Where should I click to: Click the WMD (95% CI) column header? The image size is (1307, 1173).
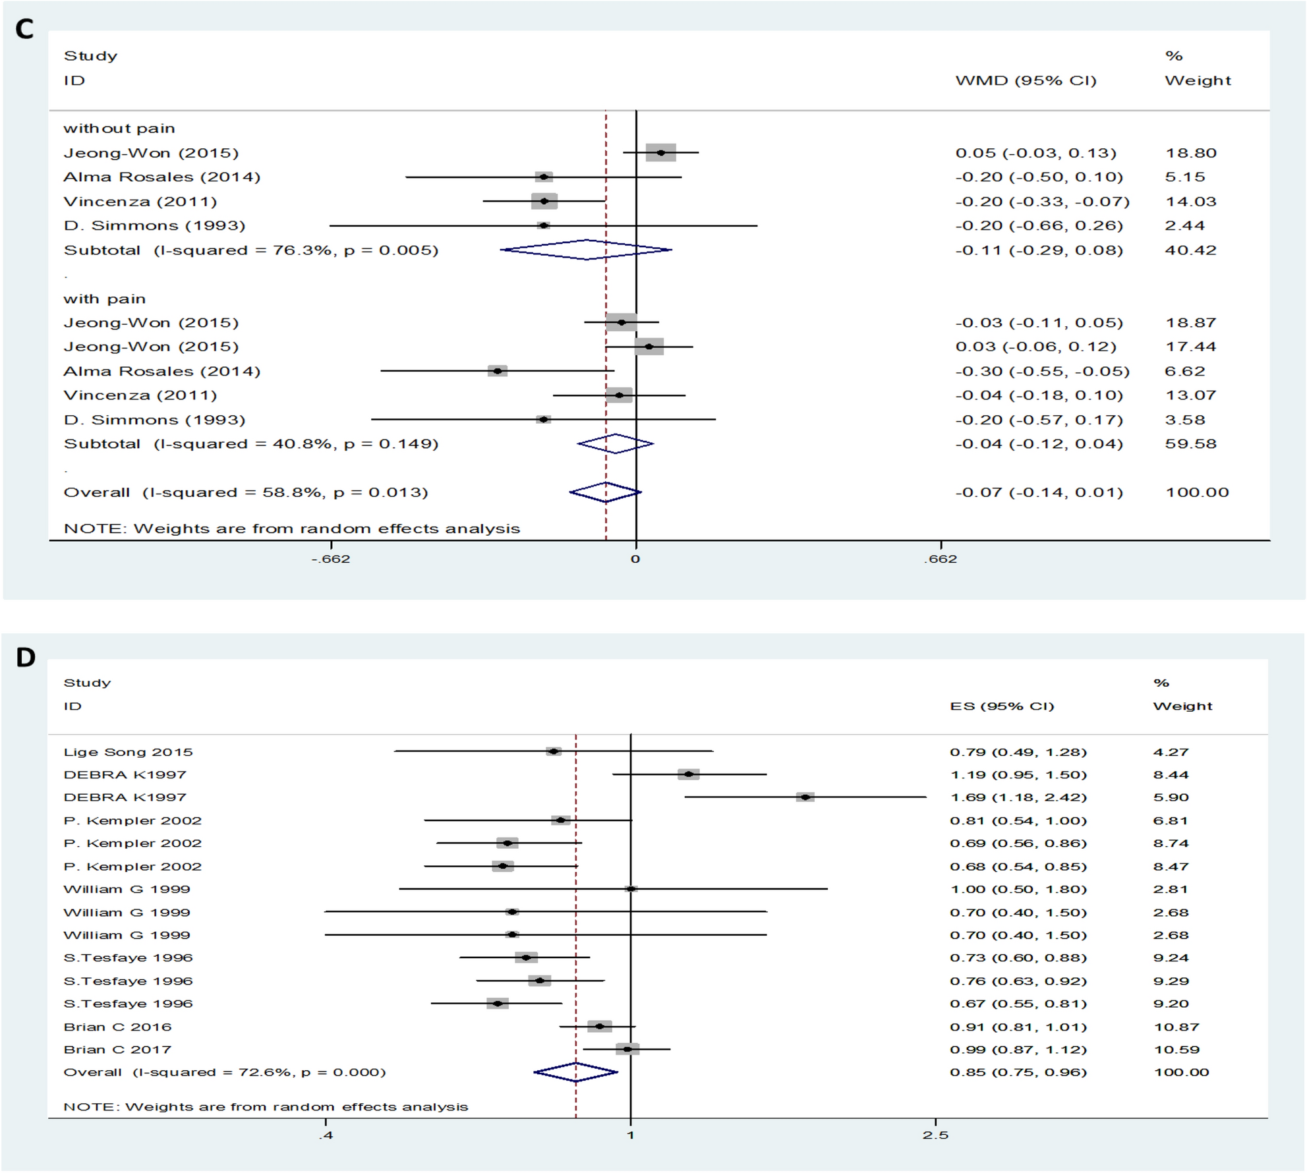point(1026,80)
